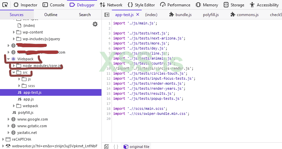Click the original file cube icon

(x=126, y=147)
